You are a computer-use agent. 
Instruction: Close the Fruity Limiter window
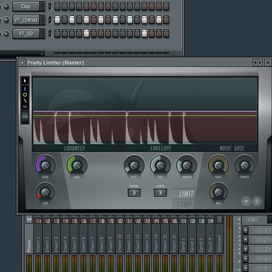pos(267,63)
